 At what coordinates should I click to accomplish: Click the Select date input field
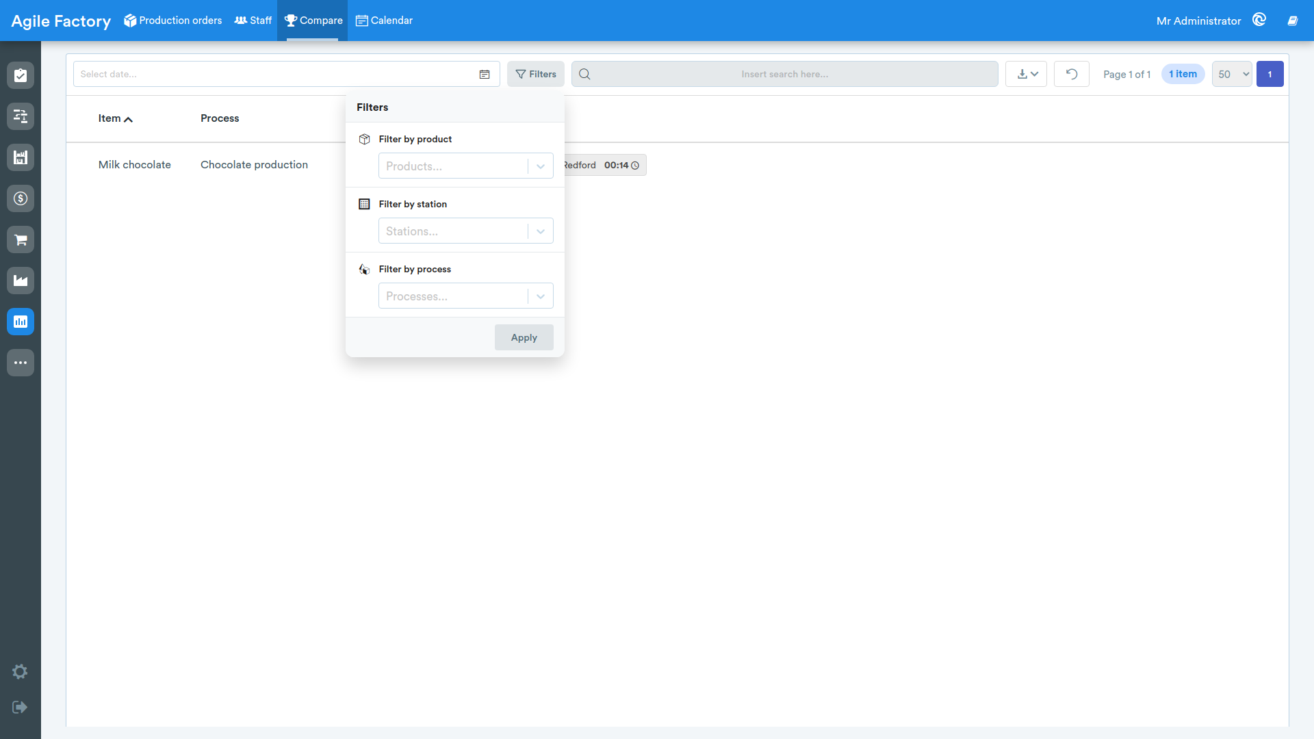tap(287, 74)
